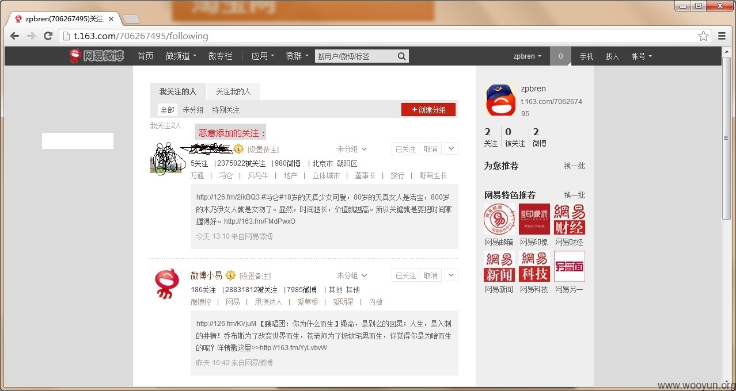736x391 pixels.
Task: Open link http://163.fm/FMdPwxO
Action: 260,221
